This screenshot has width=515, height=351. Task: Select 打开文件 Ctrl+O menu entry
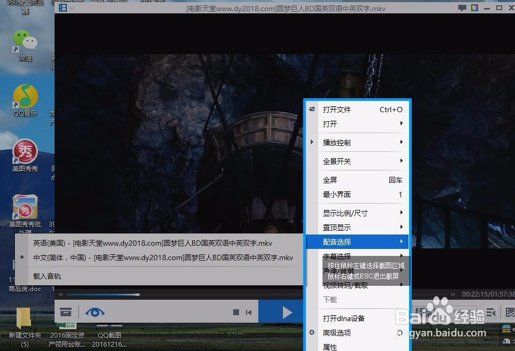point(358,110)
